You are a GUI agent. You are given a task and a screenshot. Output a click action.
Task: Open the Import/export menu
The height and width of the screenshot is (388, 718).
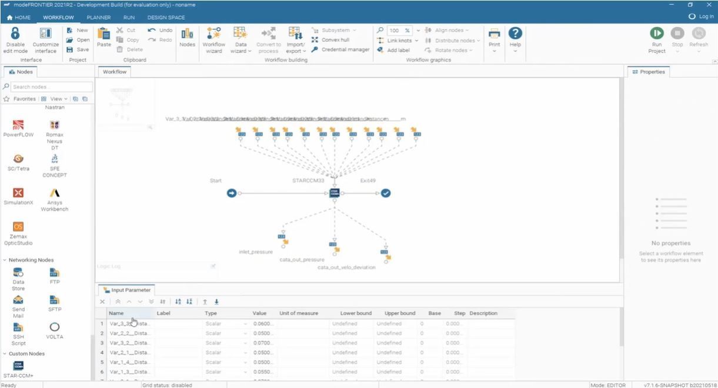click(x=295, y=40)
